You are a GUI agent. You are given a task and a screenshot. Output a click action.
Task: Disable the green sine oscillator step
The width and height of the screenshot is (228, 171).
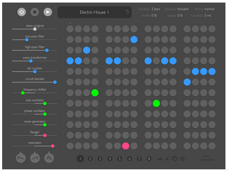coord(156,103)
